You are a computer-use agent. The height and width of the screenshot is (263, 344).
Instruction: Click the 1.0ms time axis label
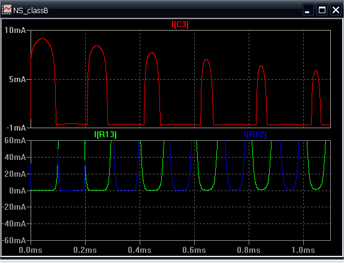(303, 250)
